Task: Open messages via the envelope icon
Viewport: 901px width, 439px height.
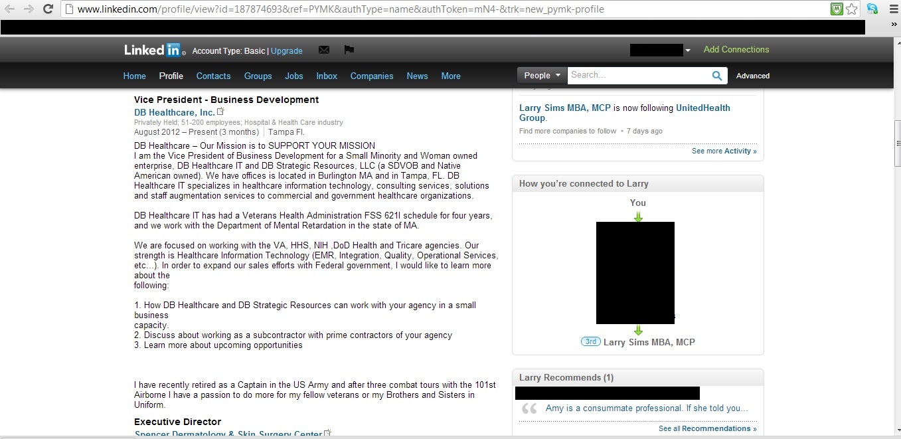Action: click(x=324, y=50)
